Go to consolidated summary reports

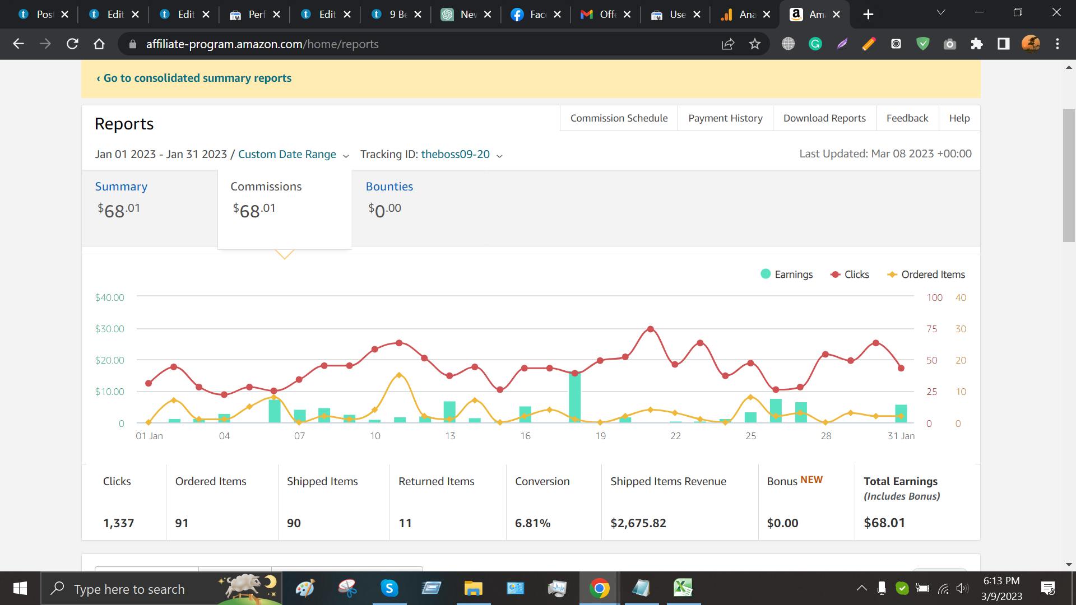194,78
